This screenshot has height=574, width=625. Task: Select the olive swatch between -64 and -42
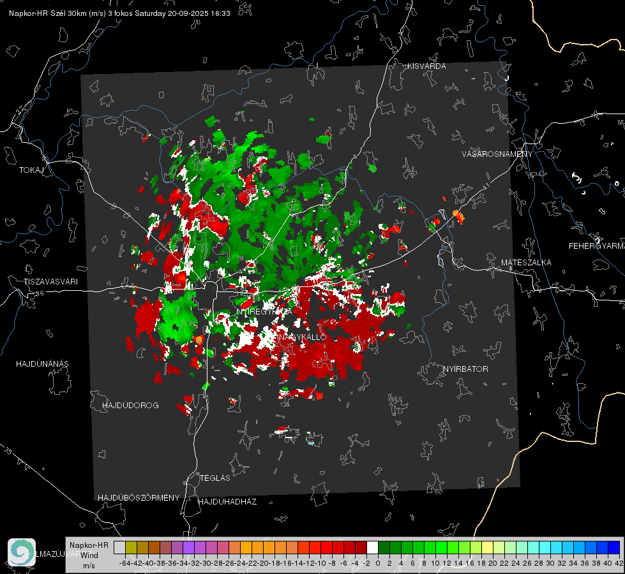tap(131, 547)
